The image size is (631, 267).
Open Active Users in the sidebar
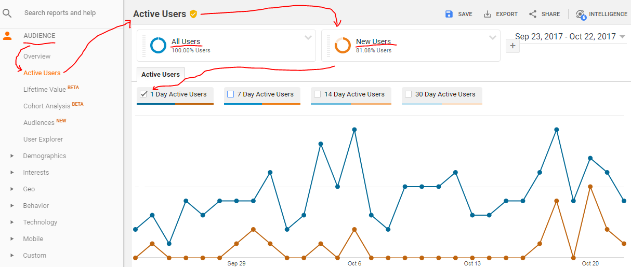[42, 73]
